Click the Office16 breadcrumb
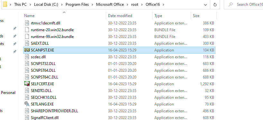 tap(153, 5)
